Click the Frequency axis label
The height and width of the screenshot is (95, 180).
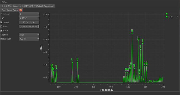[x=107, y=90]
